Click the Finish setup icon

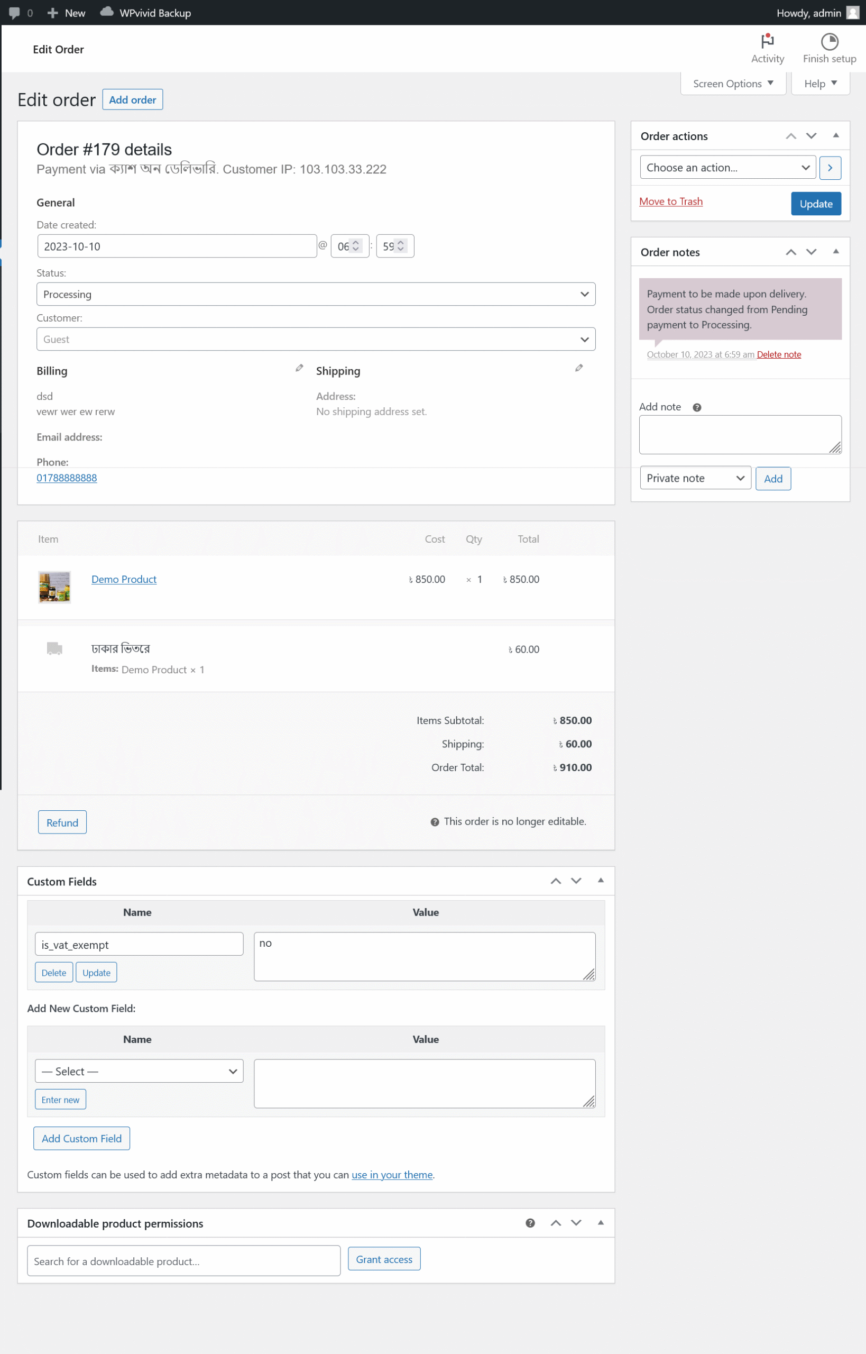point(829,42)
